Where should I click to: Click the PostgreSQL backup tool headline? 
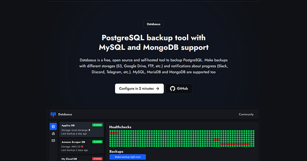[153, 42]
